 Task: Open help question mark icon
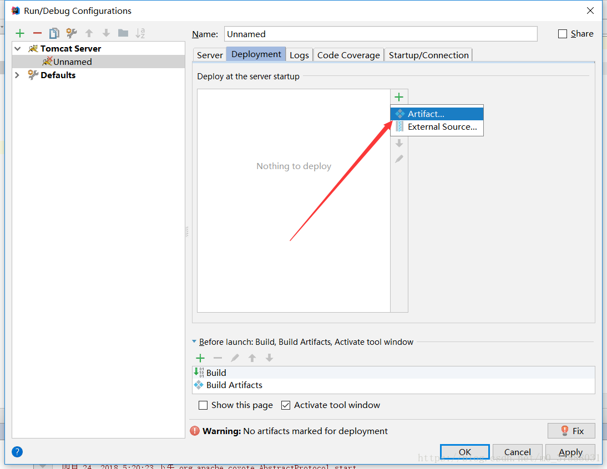(17, 452)
